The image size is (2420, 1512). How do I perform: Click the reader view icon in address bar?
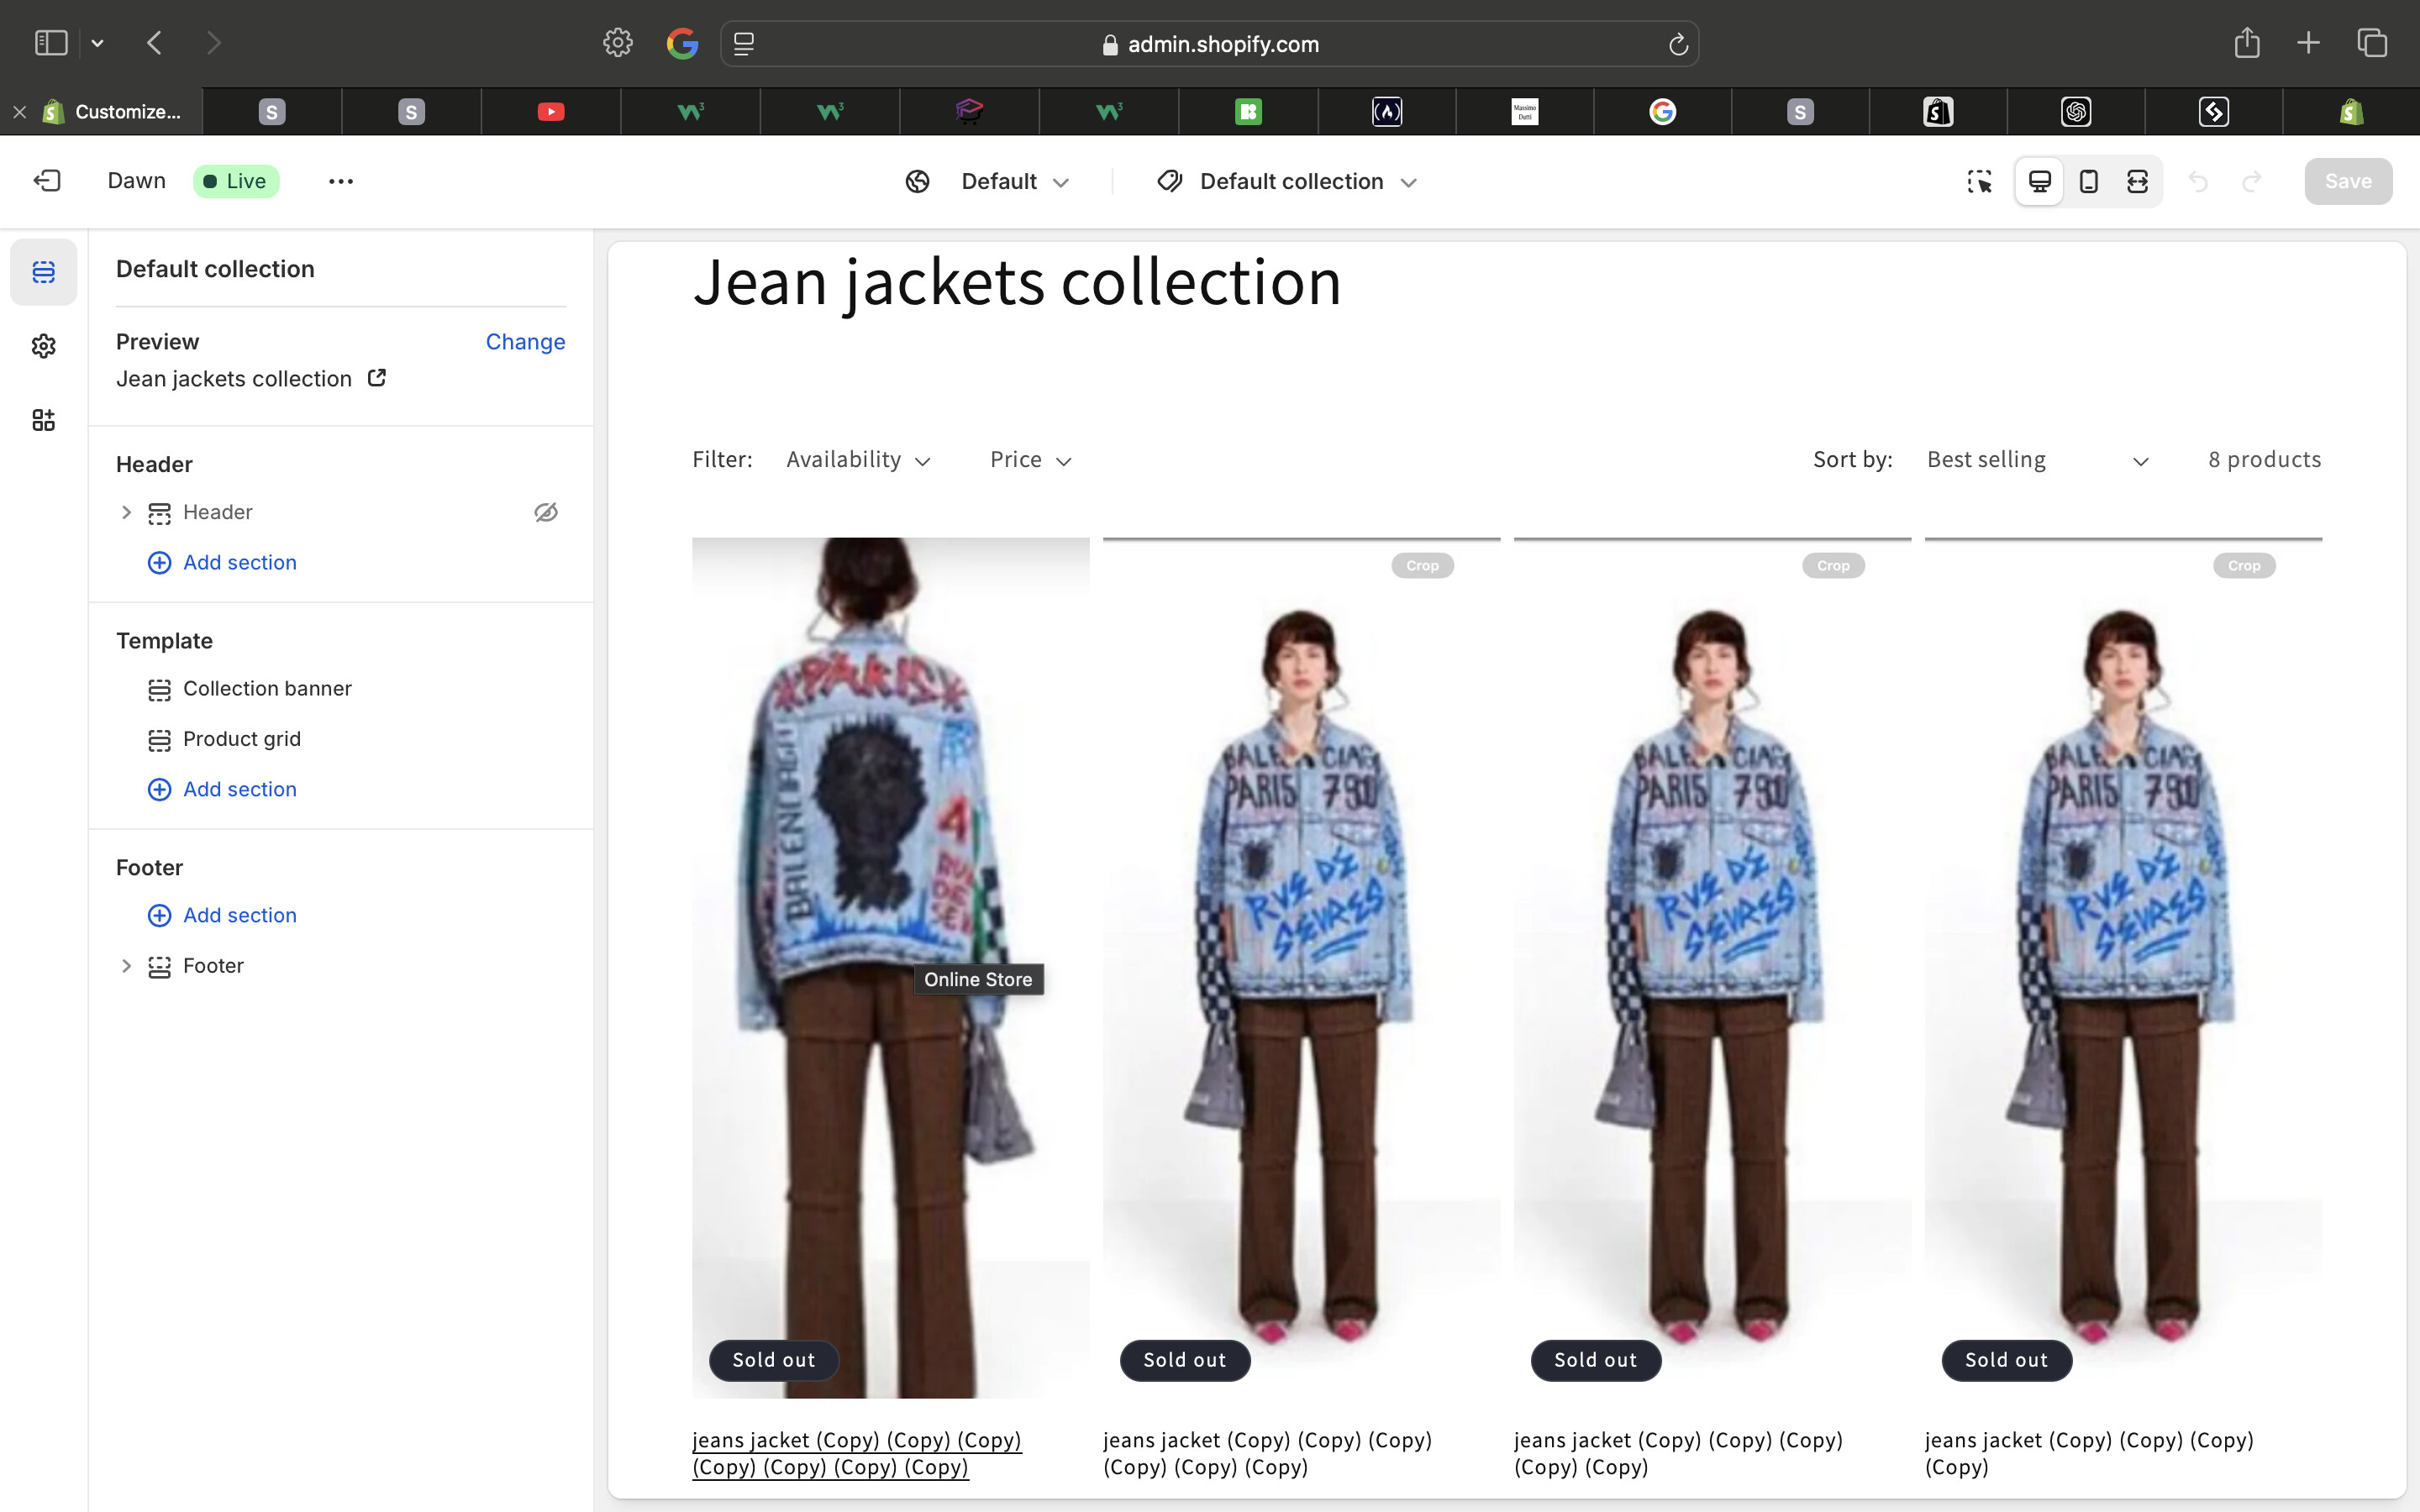744,44
